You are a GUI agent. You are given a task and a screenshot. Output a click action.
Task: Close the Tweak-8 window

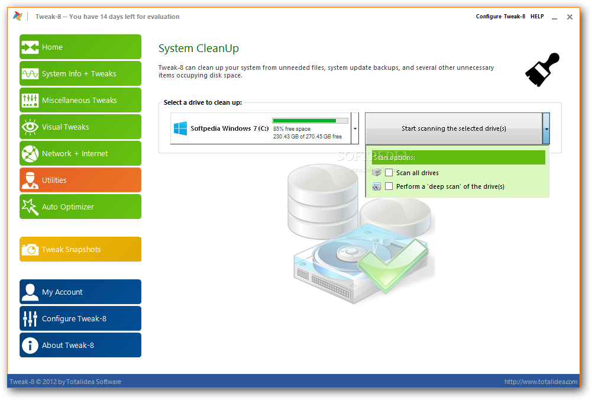tap(570, 17)
